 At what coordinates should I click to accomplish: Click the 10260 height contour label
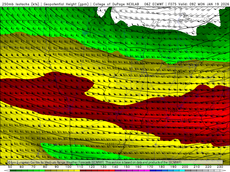point(189,136)
